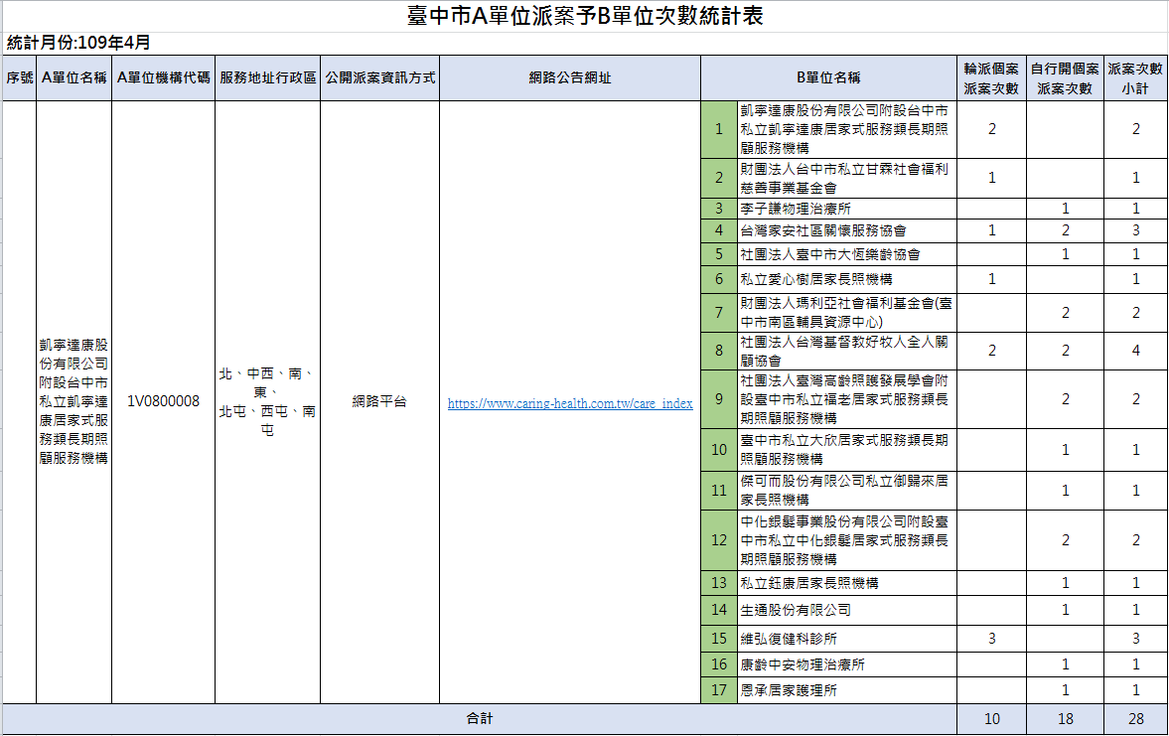Click the total 自行開個案 value 18

tap(1066, 719)
